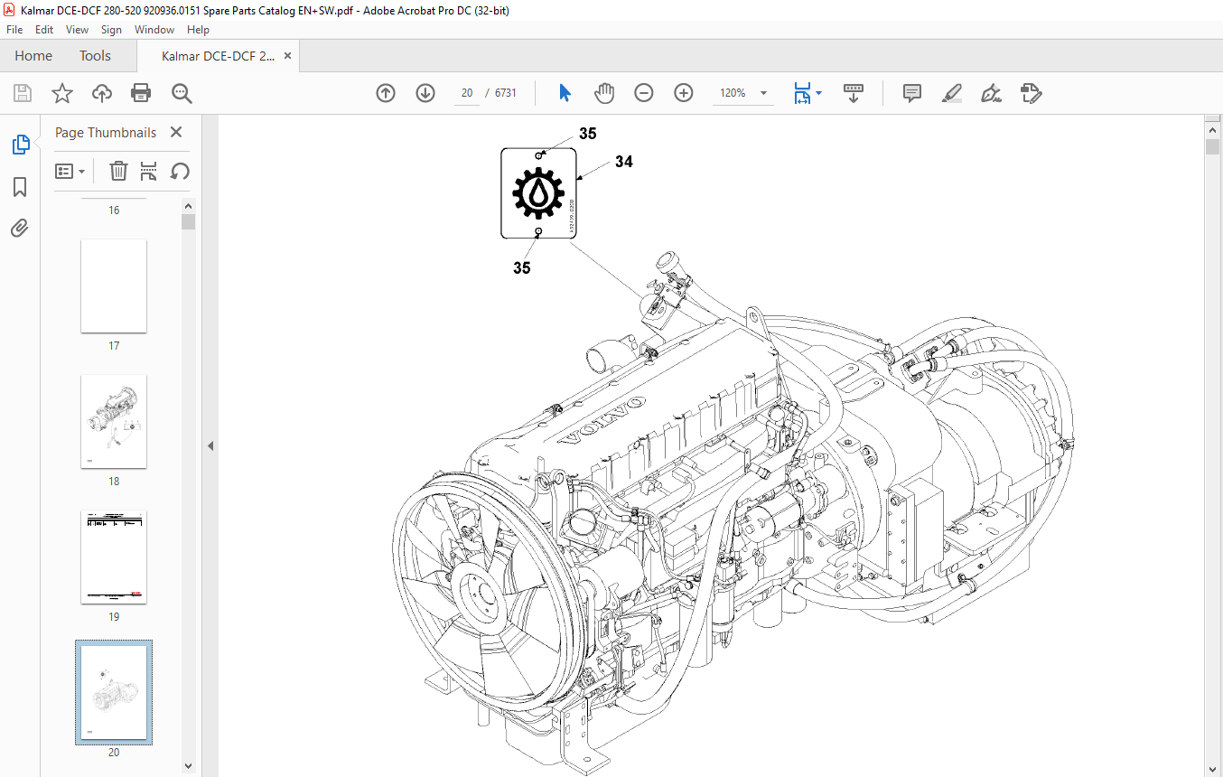The width and height of the screenshot is (1223, 777).
Task: Close the Kalmar document tab
Action: click(288, 56)
